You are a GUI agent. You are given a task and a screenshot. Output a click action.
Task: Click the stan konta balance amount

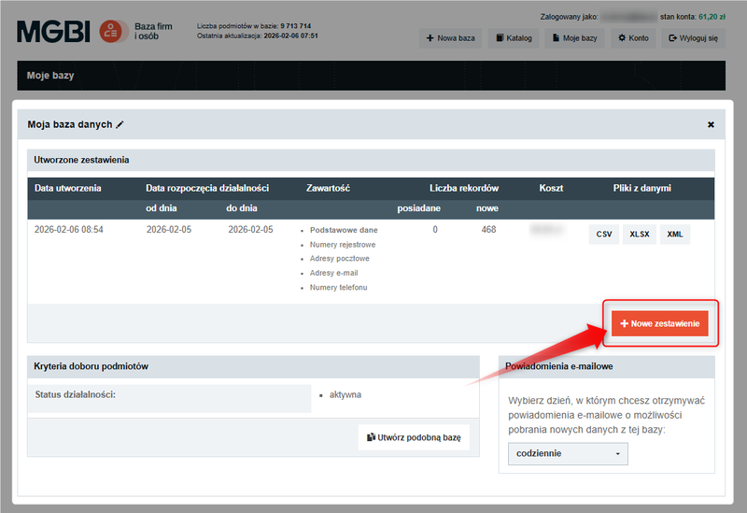click(712, 17)
